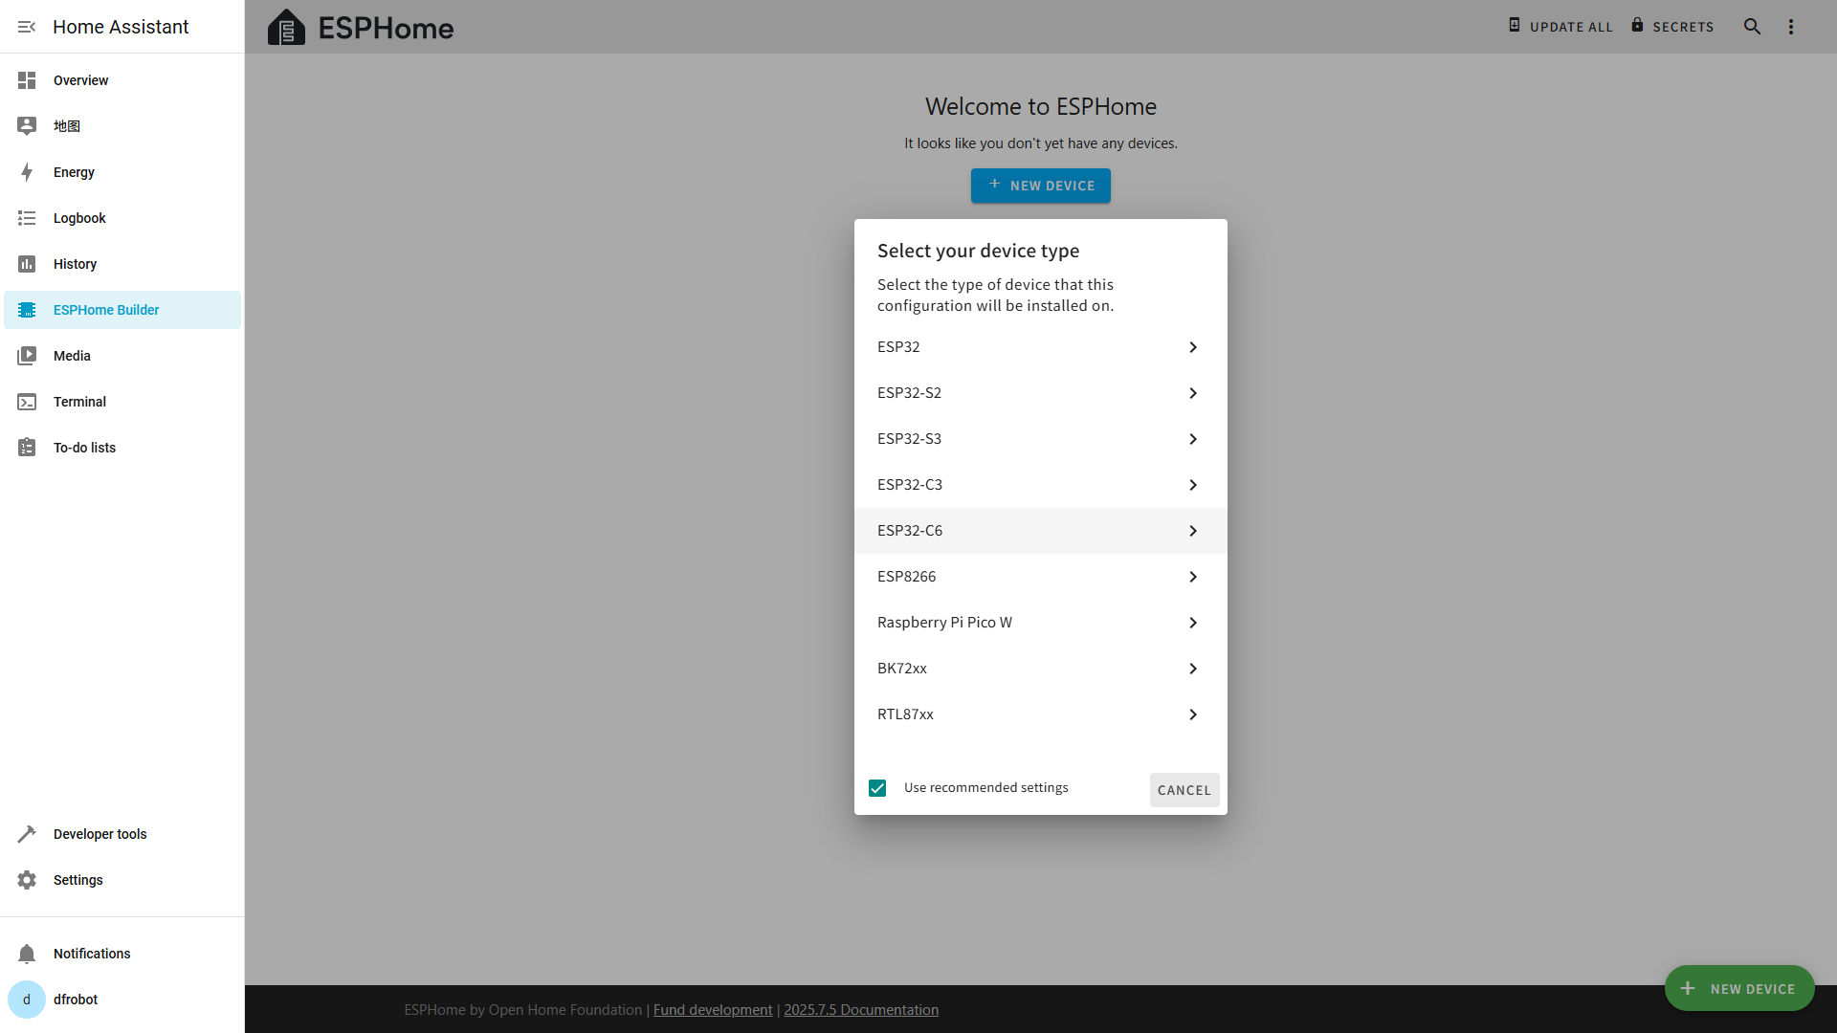Click the SECRETS button
Image resolution: width=1837 pixels, height=1033 pixels.
[x=1672, y=27]
